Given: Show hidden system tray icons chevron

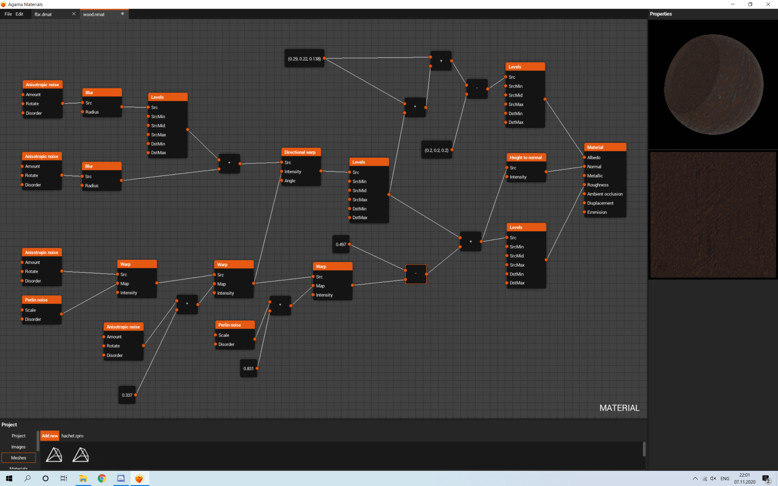Looking at the screenshot, I should coord(695,478).
